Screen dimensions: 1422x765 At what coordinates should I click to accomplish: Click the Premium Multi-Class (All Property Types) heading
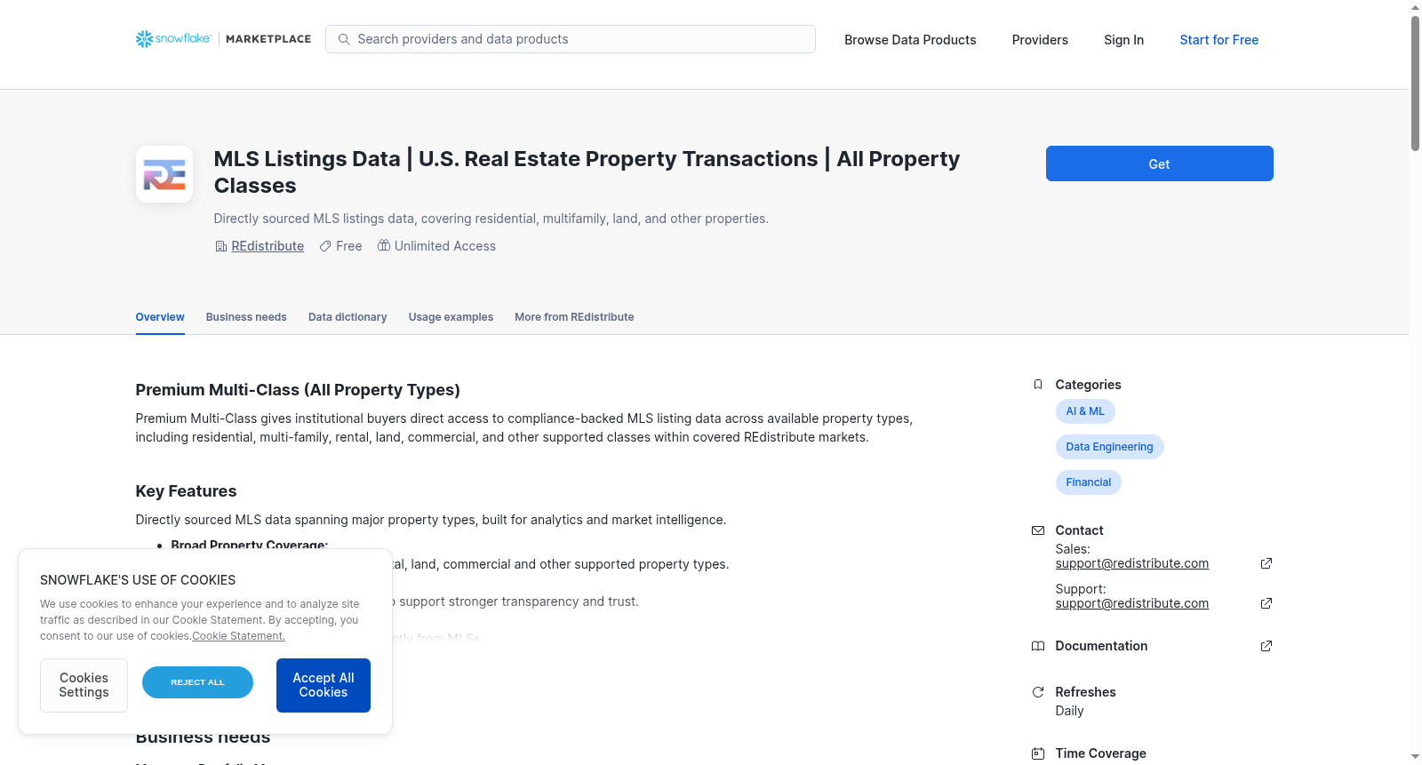pyautogui.click(x=298, y=390)
